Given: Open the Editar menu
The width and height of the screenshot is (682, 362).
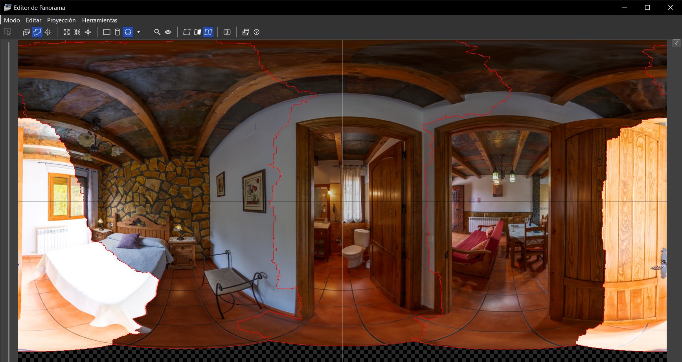Looking at the screenshot, I should (x=33, y=20).
